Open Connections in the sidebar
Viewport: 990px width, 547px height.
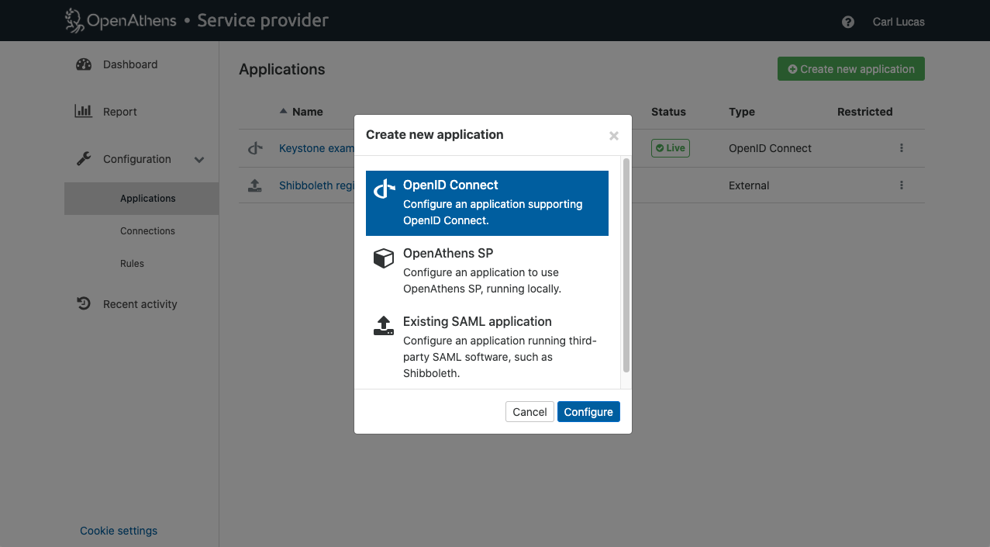pos(147,231)
